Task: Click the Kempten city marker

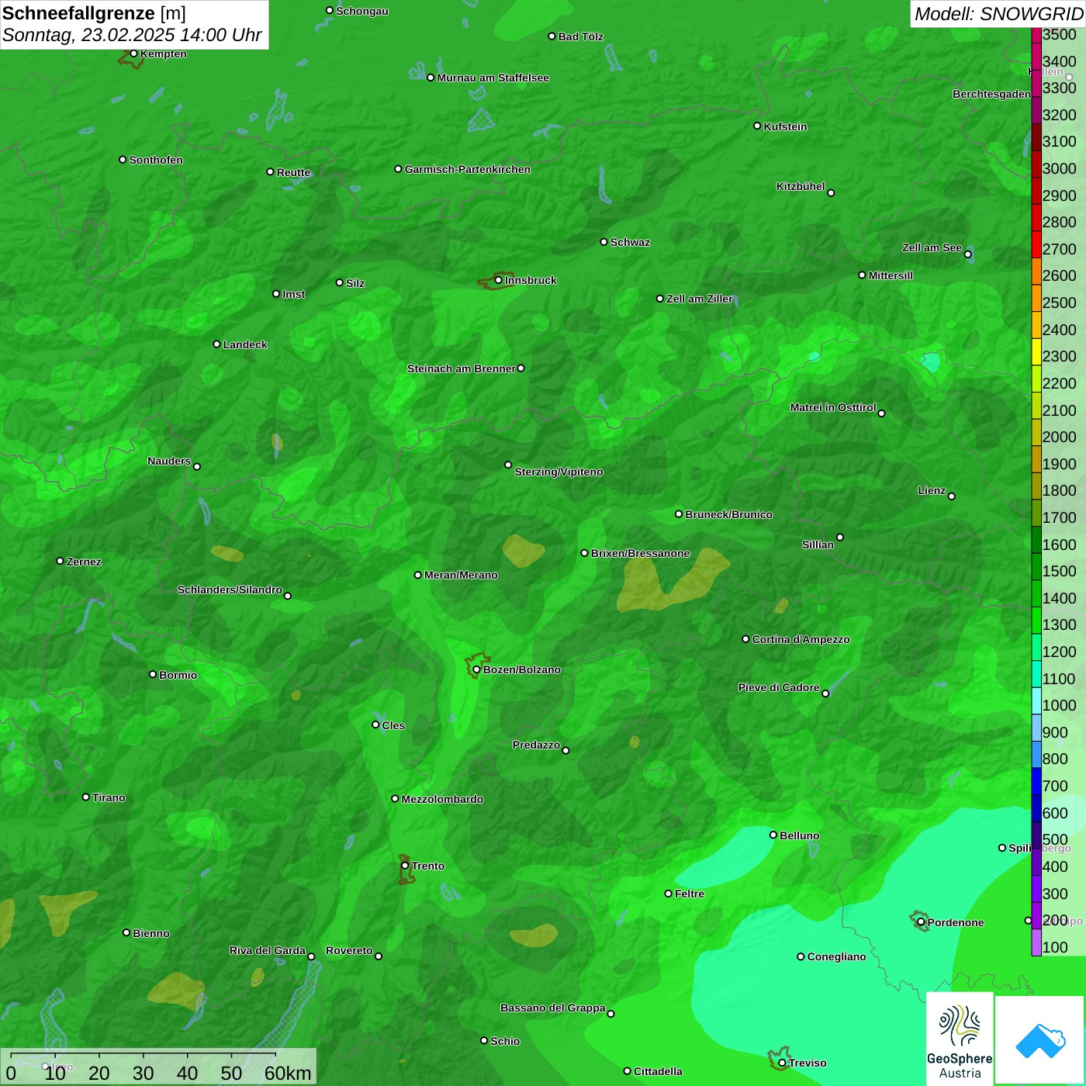Action: 133,54
